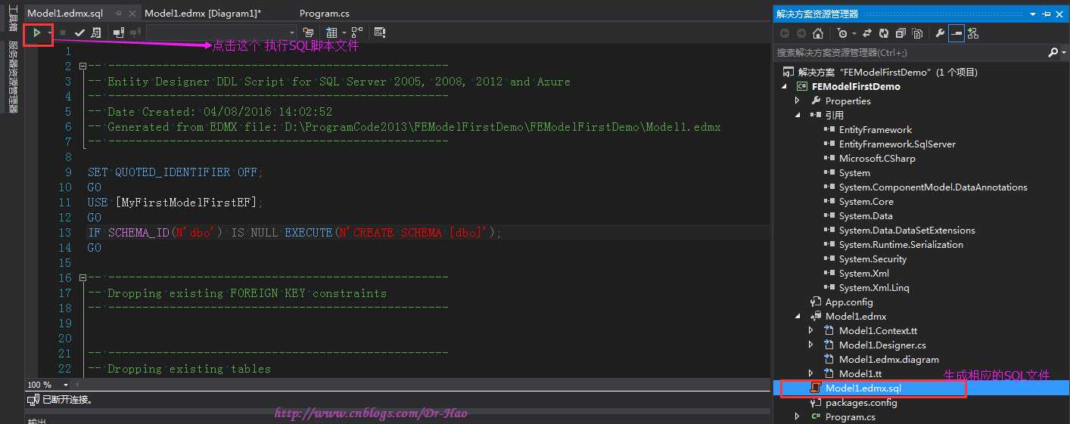Switch to Program.cs tab
This screenshot has height=424, width=1070.
click(325, 14)
